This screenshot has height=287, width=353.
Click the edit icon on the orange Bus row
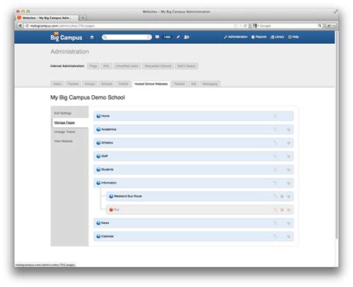pyautogui.click(x=275, y=210)
